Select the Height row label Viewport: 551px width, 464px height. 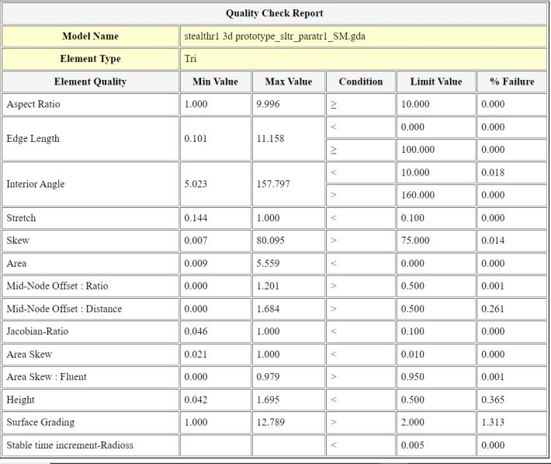20,400
